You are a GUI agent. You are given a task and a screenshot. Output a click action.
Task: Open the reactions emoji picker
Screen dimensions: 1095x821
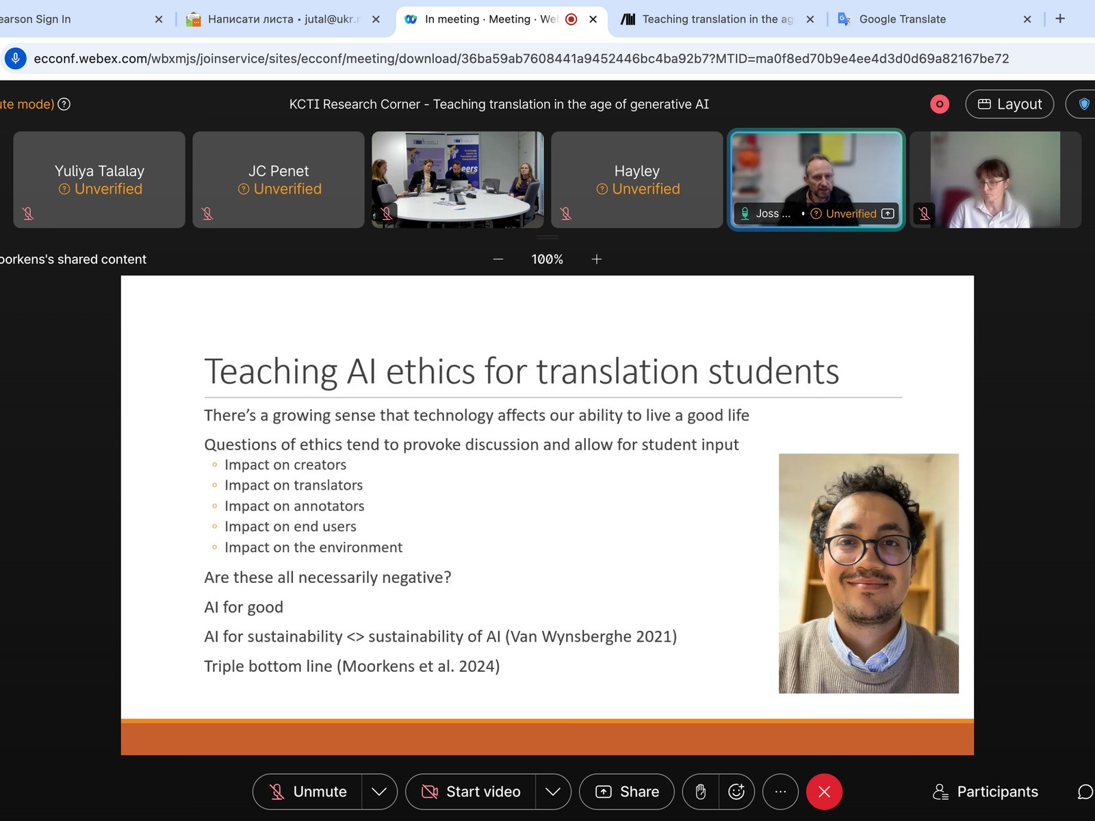[x=736, y=792]
